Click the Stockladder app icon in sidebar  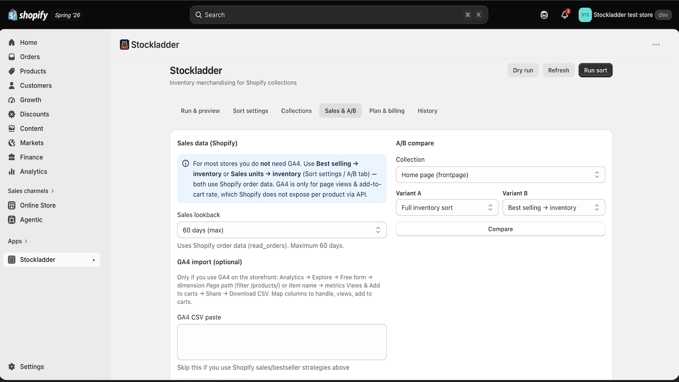(x=12, y=260)
